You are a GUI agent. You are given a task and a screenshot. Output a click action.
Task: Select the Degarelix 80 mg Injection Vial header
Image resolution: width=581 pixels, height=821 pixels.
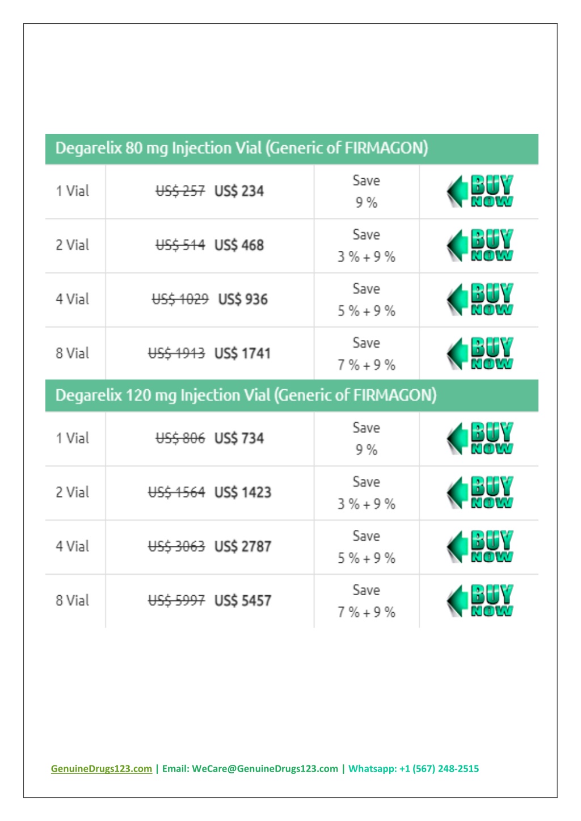coord(292,149)
